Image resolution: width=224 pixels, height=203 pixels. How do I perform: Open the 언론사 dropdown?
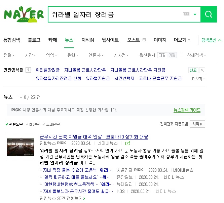click(96, 55)
